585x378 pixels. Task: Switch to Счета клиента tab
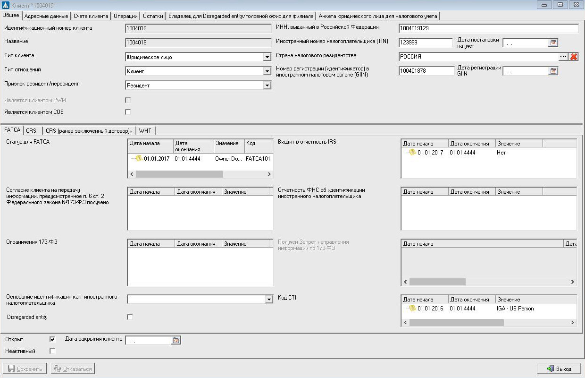click(91, 16)
